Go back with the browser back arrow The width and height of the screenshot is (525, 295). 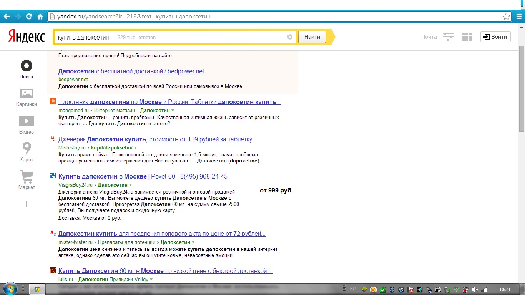(x=6, y=17)
